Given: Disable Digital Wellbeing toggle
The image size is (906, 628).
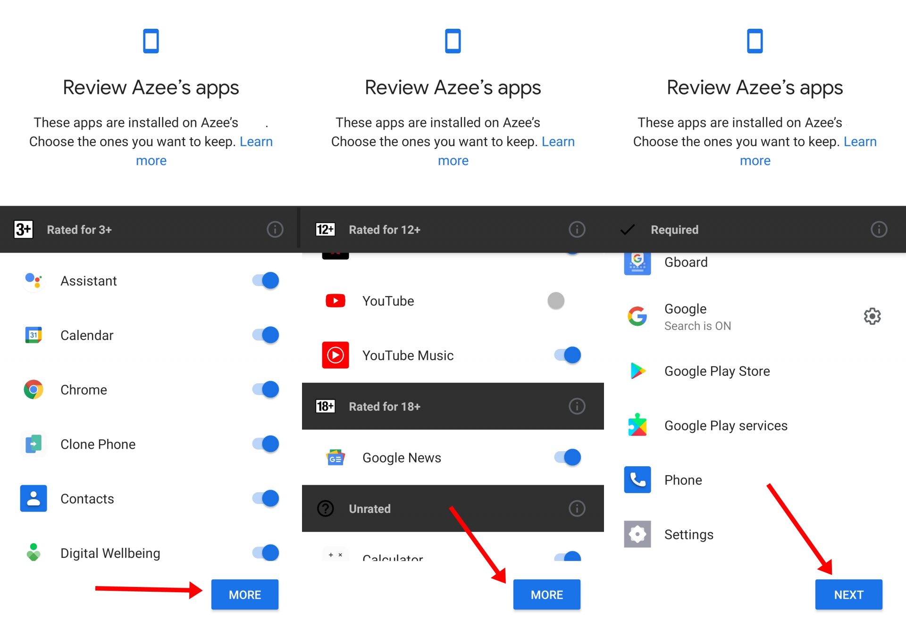Looking at the screenshot, I should 266,553.
